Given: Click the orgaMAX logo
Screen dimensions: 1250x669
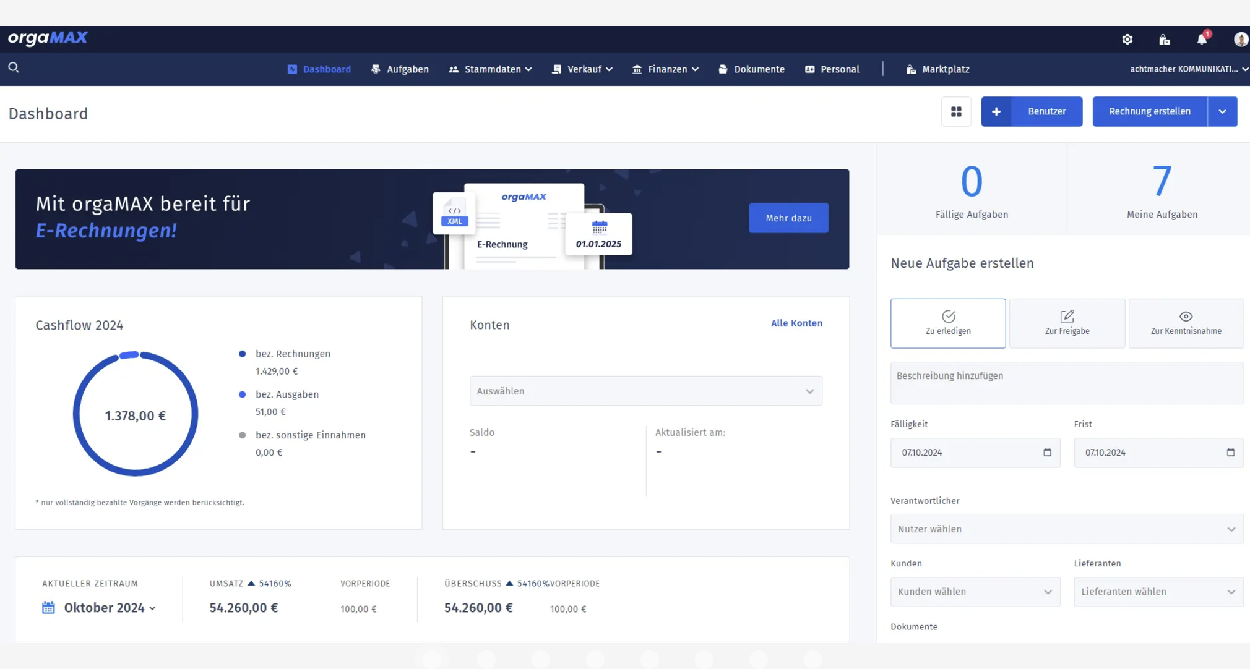Looking at the screenshot, I should pyautogui.click(x=48, y=38).
